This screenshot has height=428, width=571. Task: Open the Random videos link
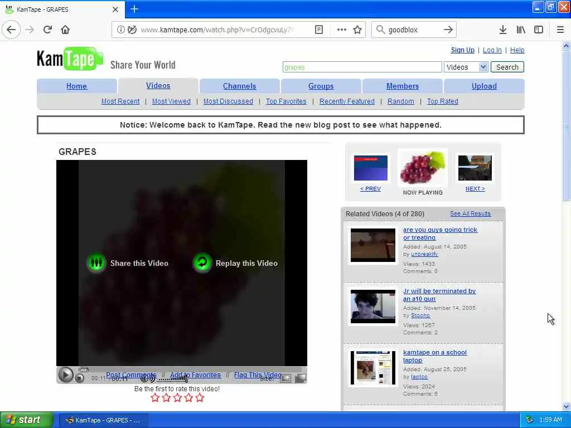400,101
